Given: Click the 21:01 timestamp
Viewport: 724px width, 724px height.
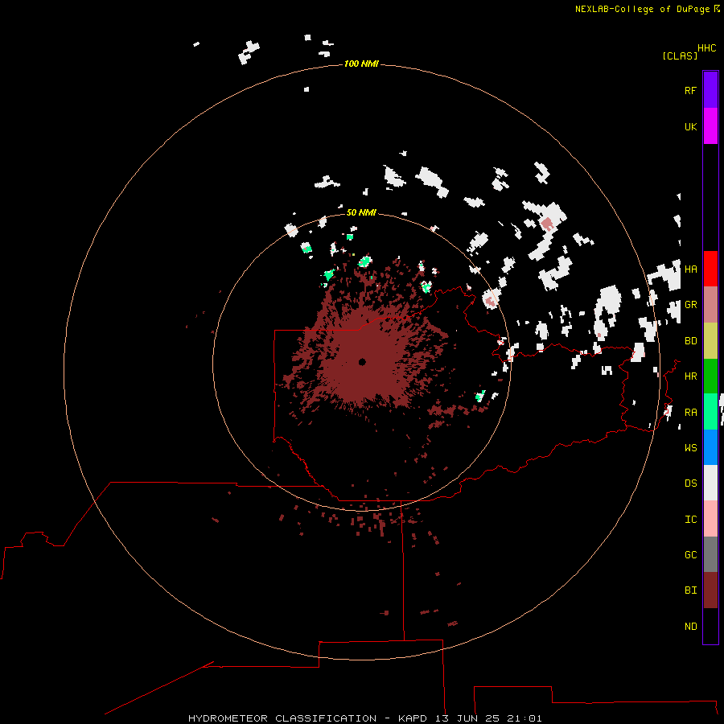Looking at the screenshot, I should (x=524, y=718).
